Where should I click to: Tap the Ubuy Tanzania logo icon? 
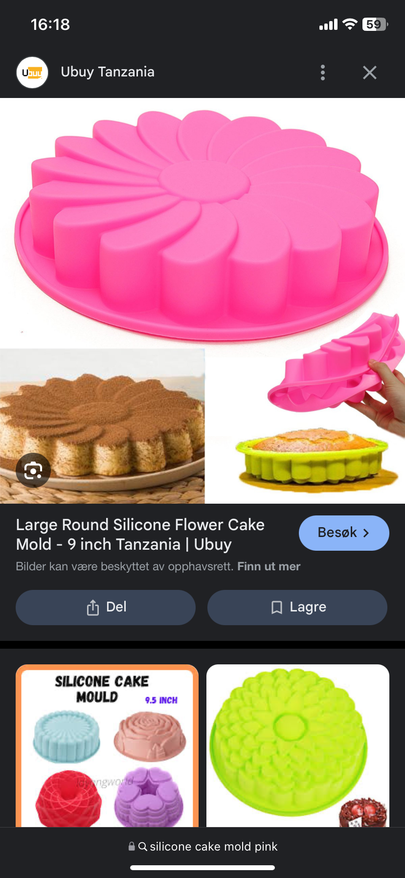[x=32, y=73]
